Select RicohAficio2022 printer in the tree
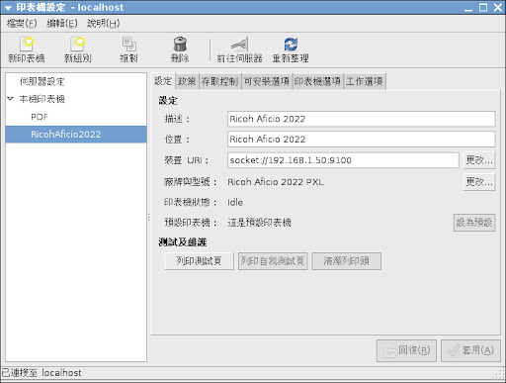 [76, 135]
